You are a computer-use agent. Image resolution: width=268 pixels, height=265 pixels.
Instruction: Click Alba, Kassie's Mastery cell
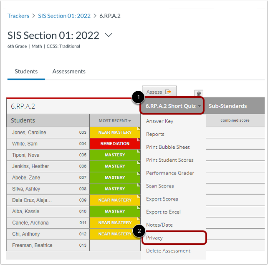pos(115,211)
